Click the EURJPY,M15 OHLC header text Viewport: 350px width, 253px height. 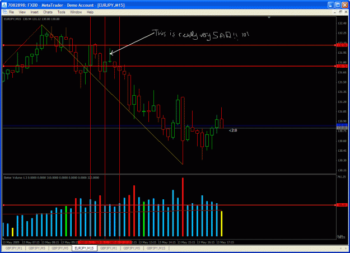[32, 19]
